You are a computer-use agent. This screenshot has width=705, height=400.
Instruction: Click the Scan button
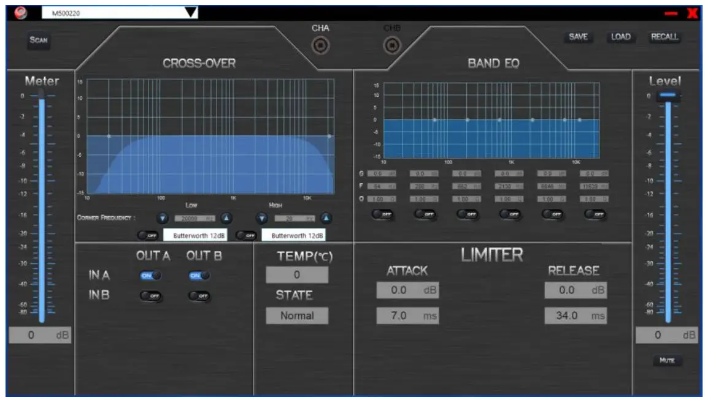tap(39, 40)
